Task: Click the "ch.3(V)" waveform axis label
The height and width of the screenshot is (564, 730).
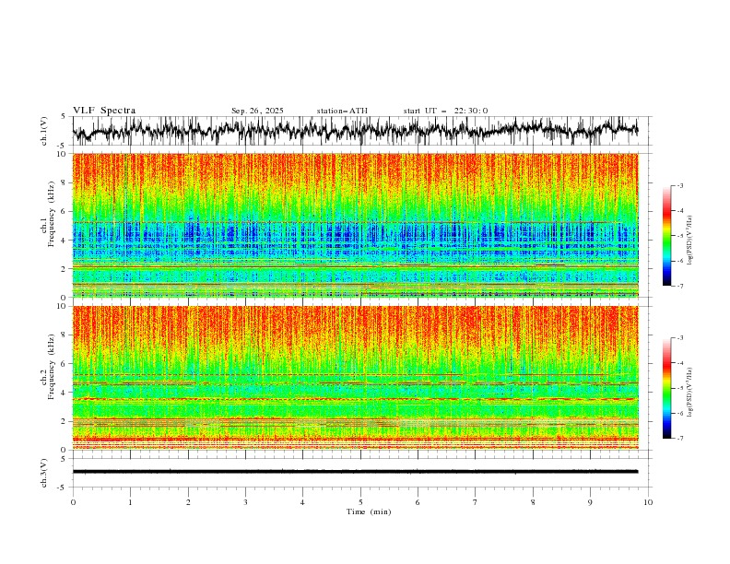Action: coord(44,473)
